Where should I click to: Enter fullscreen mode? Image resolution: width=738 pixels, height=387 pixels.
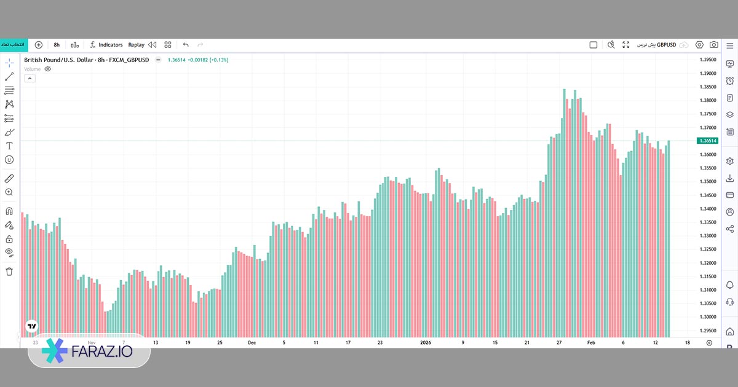(626, 45)
